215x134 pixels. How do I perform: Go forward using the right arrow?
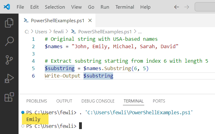[187, 7]
